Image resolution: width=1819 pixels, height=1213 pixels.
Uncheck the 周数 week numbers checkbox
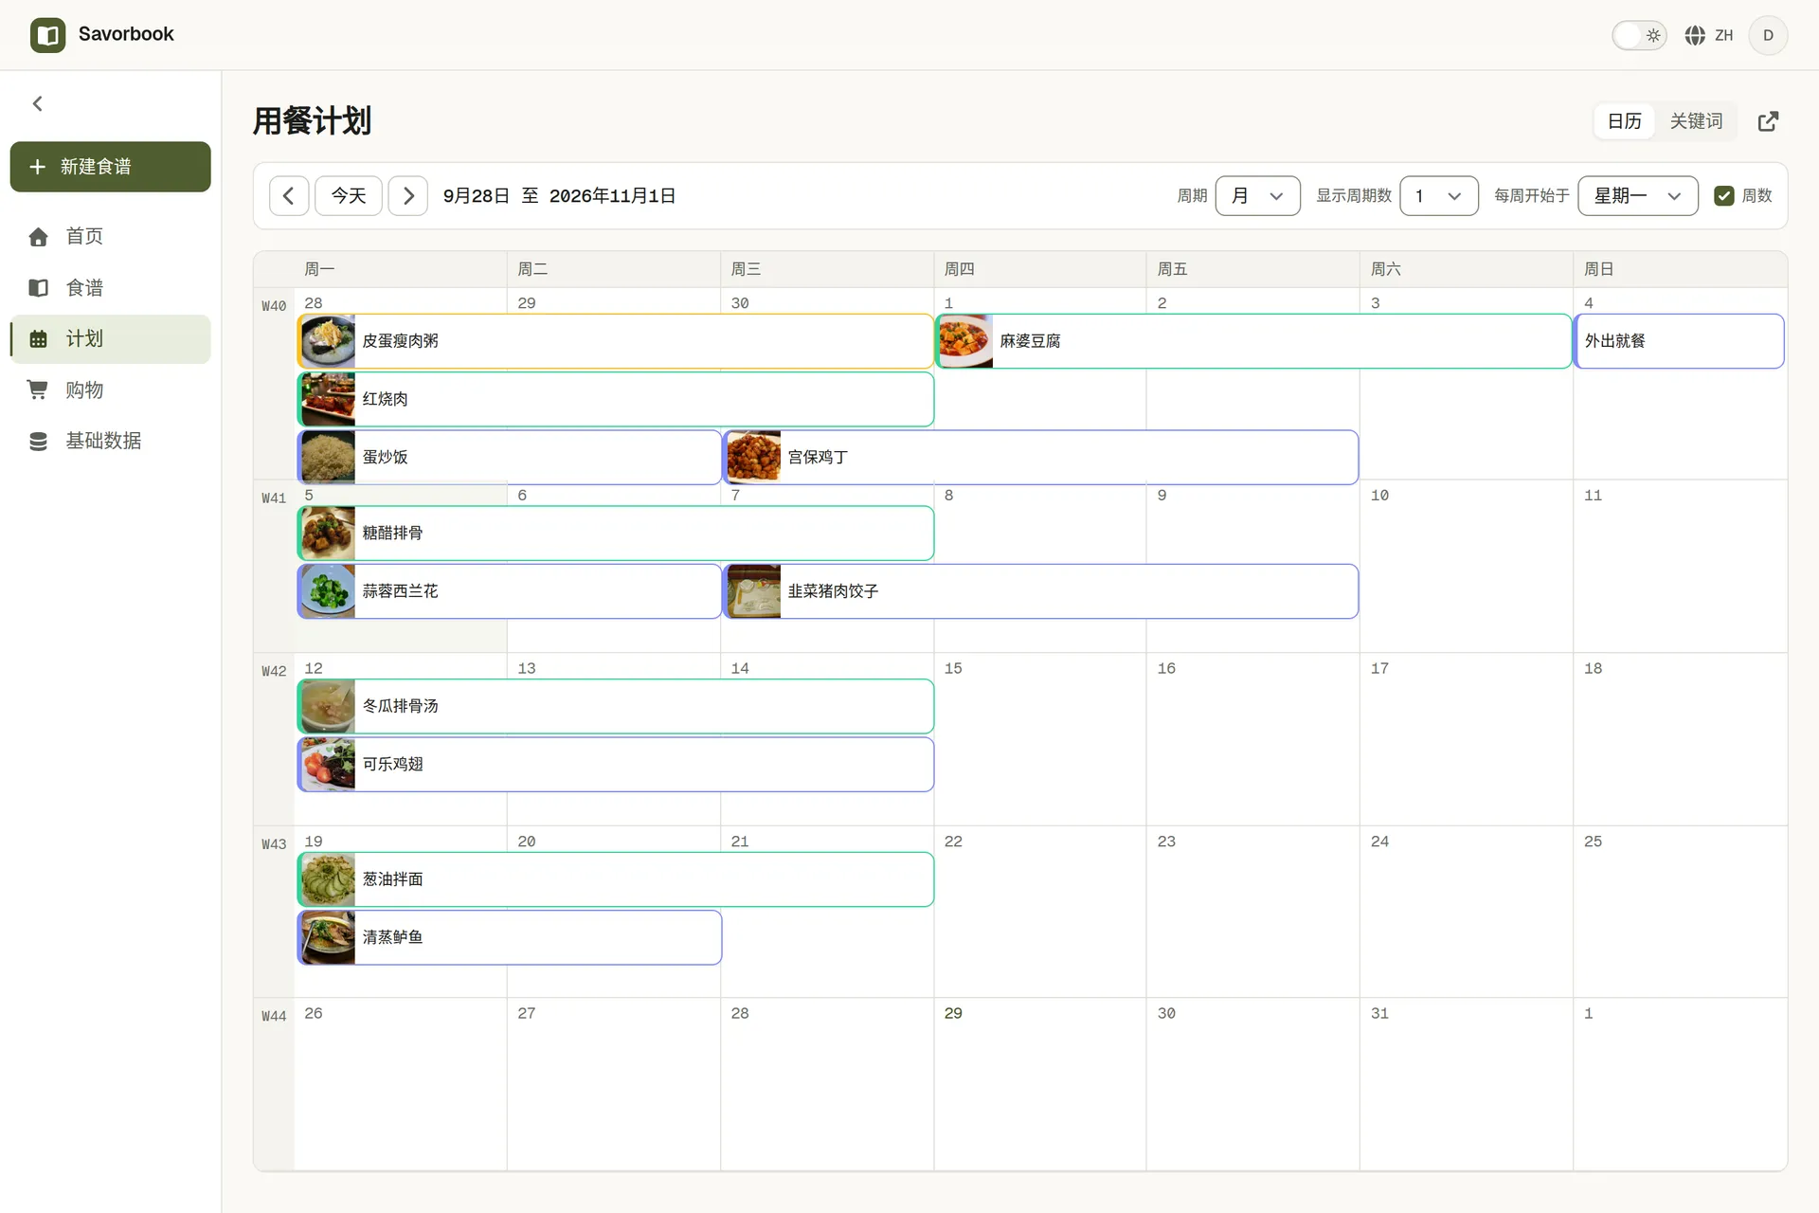click(1724, 196)
